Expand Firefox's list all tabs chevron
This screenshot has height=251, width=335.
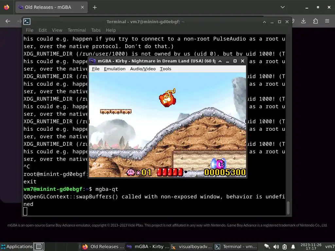(282, 7)
